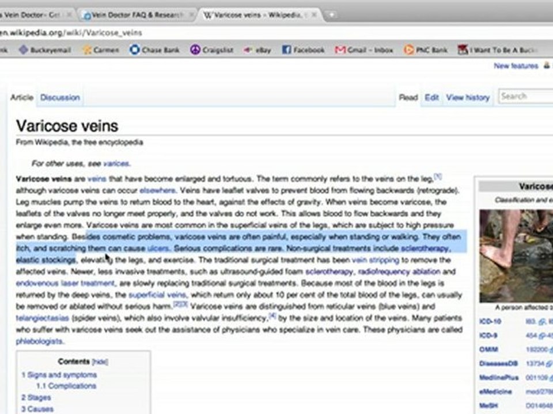Open the View history tab
Image resolution: width=553 pixels, height=414 pixels.
pyautogui.click(x=468, y=98)
